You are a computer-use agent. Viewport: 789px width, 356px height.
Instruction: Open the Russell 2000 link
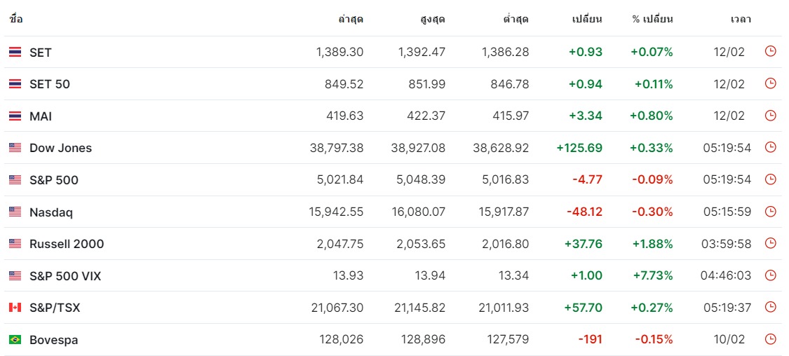click(x=66, y=244)
